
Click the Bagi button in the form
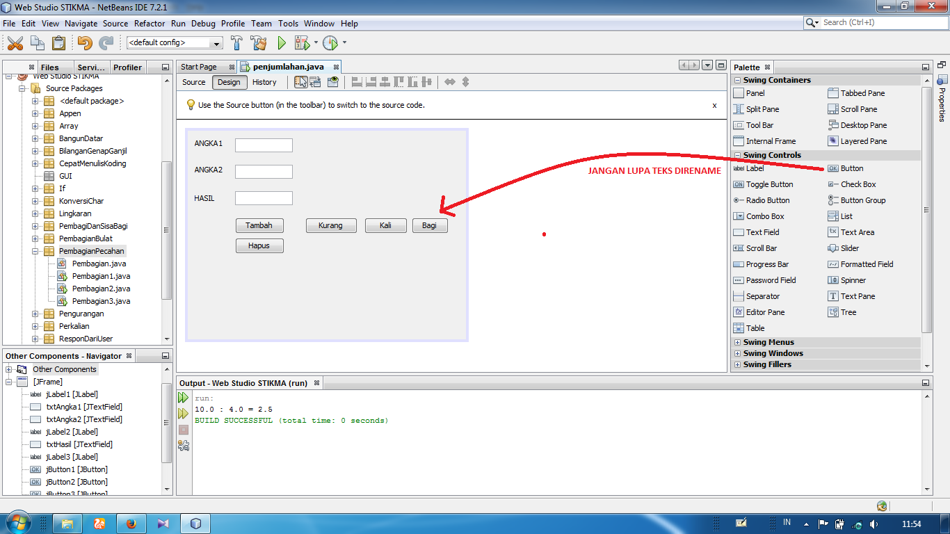pyautogui.click(x=429, y=225)
